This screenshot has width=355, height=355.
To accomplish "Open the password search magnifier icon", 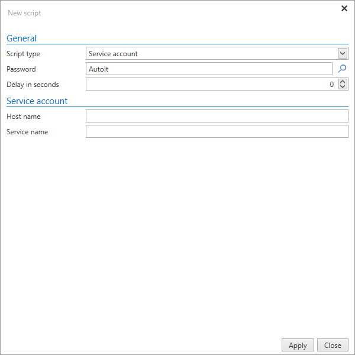I will point(342,69).
